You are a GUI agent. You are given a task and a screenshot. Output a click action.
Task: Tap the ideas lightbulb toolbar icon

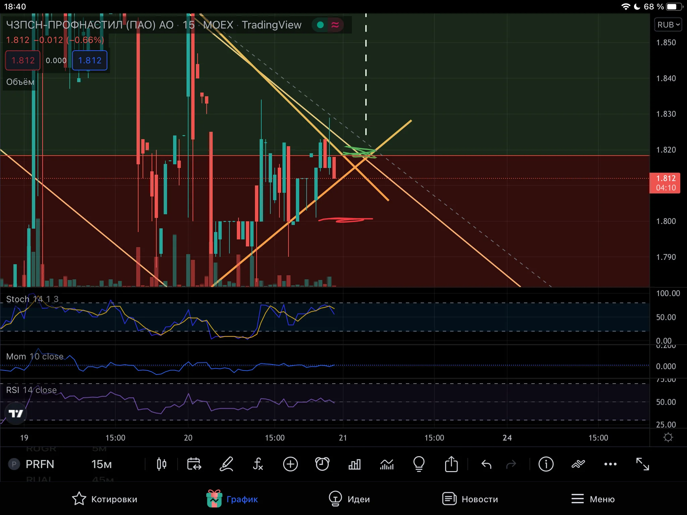point(419,464)
